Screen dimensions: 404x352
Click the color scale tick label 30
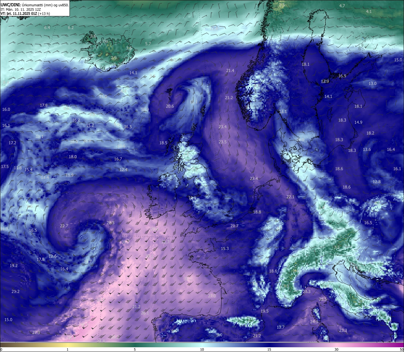pos(336,349)
